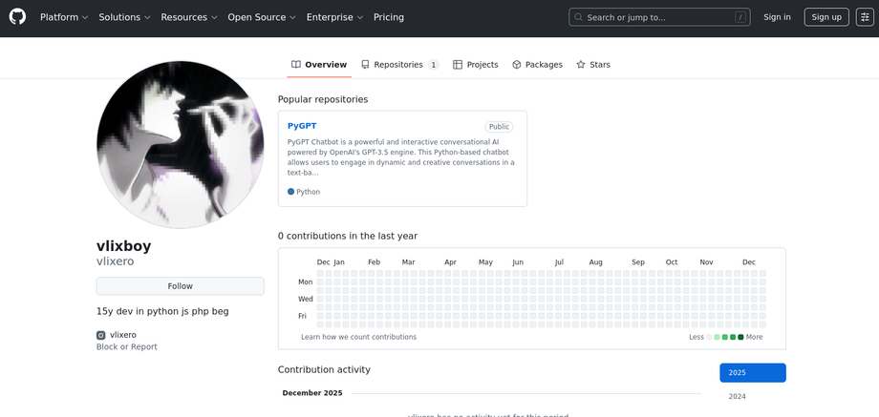Click the Python language color dot

click(x=291, y=192)
